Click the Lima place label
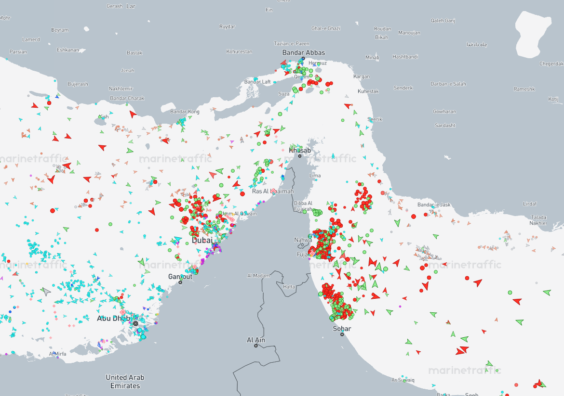The width and height of the screenshot is (564, 396). point(315,176)
